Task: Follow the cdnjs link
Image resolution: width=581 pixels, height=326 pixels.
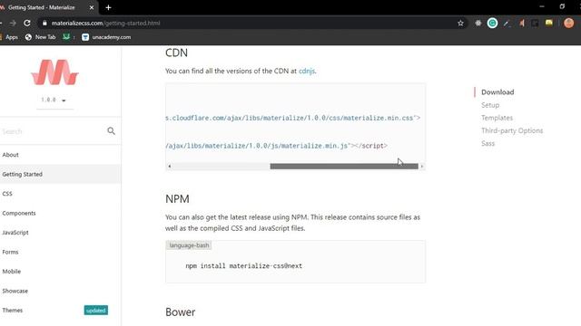Action: 307,71
